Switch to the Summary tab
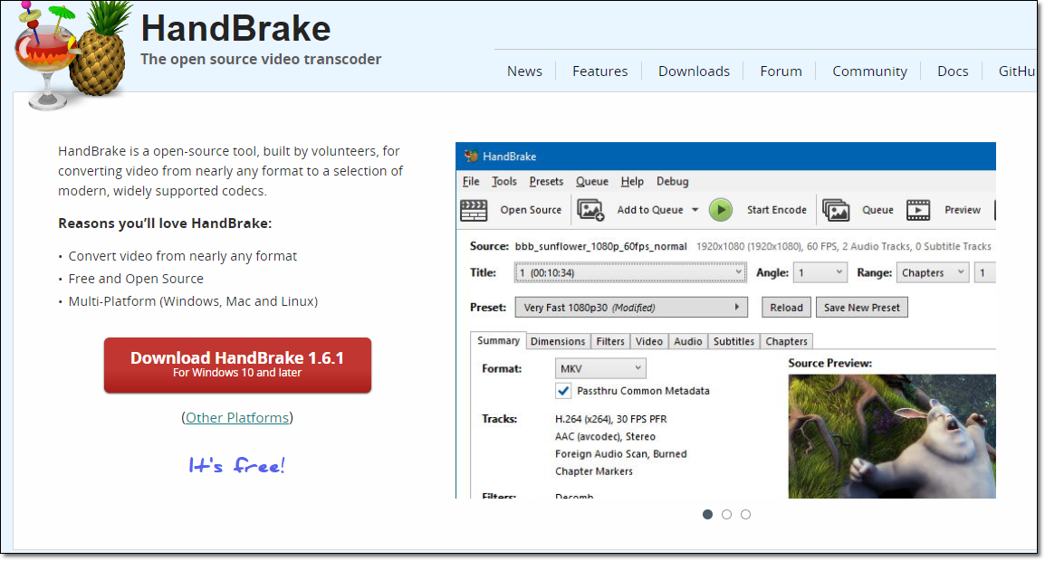The image size is (1045, 561). [x=499, y=340]
